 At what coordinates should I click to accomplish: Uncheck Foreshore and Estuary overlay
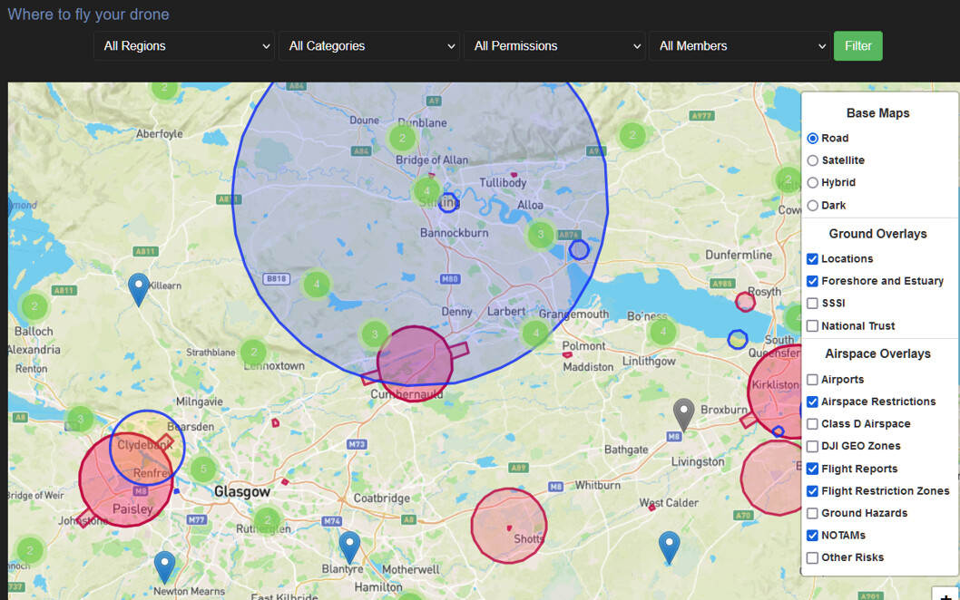[812, 281]
